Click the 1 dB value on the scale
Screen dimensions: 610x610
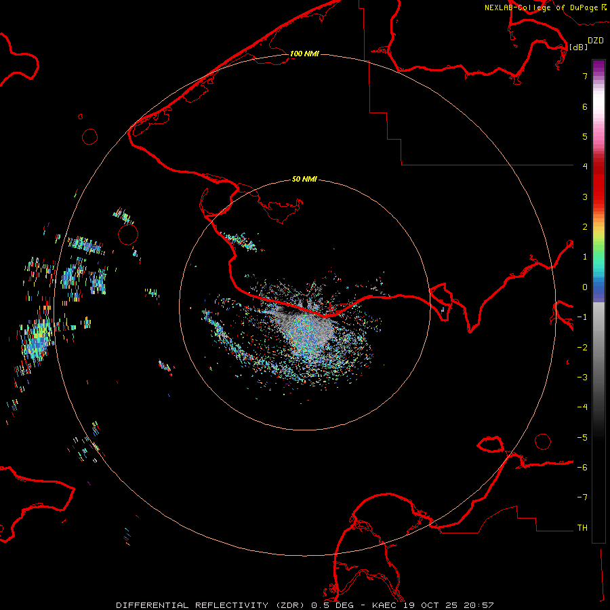click(x=585, y=257)
